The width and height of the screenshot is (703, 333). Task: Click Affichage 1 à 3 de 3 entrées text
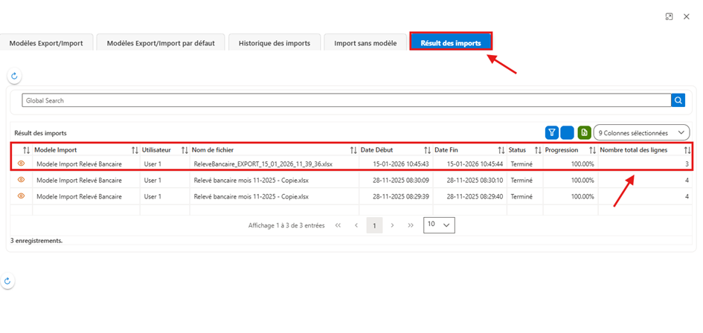pyautogui.click(x=286, y=225)
